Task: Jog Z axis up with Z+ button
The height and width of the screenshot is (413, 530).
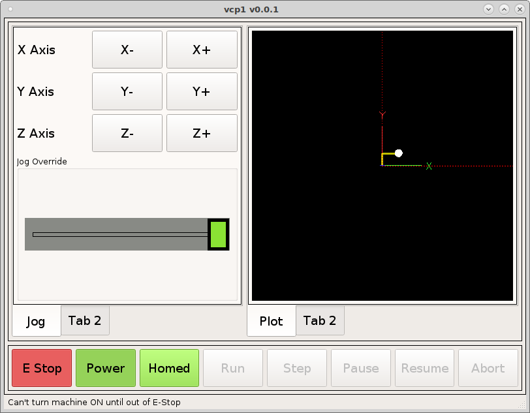Action: click(202, 133)
